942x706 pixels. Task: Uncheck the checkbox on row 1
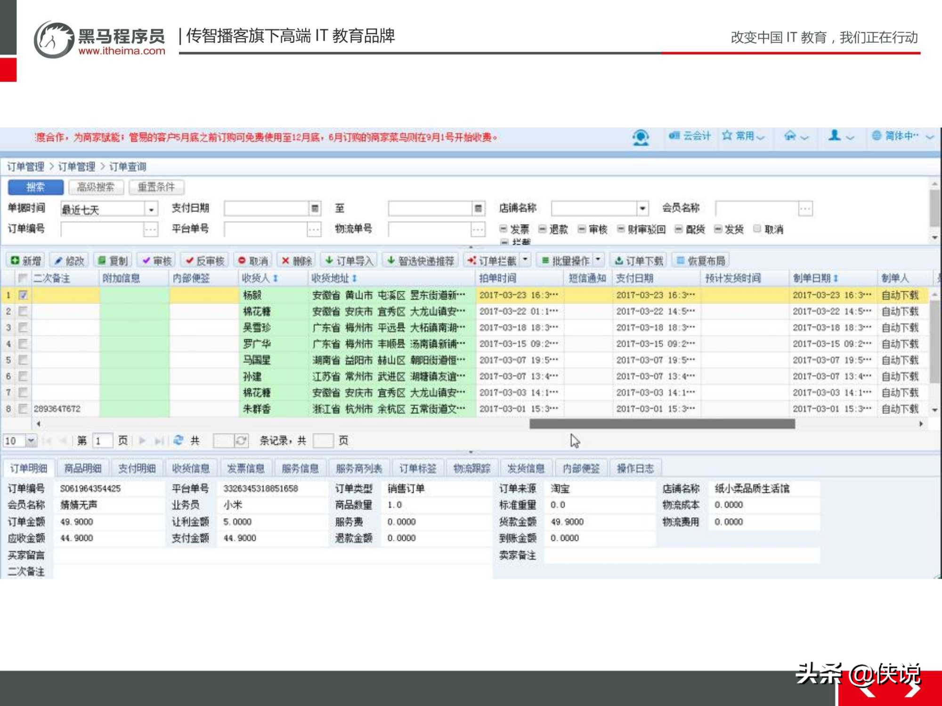point(22,294)
